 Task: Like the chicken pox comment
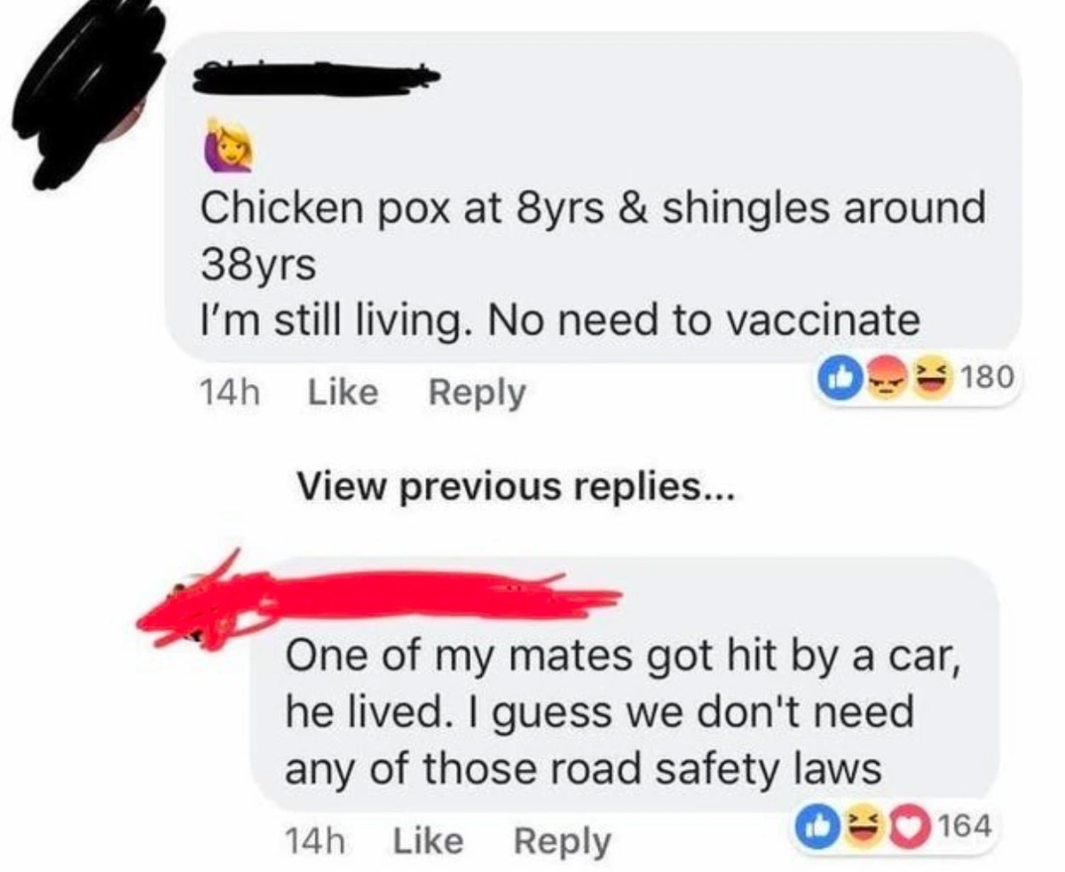coord(341,391)
